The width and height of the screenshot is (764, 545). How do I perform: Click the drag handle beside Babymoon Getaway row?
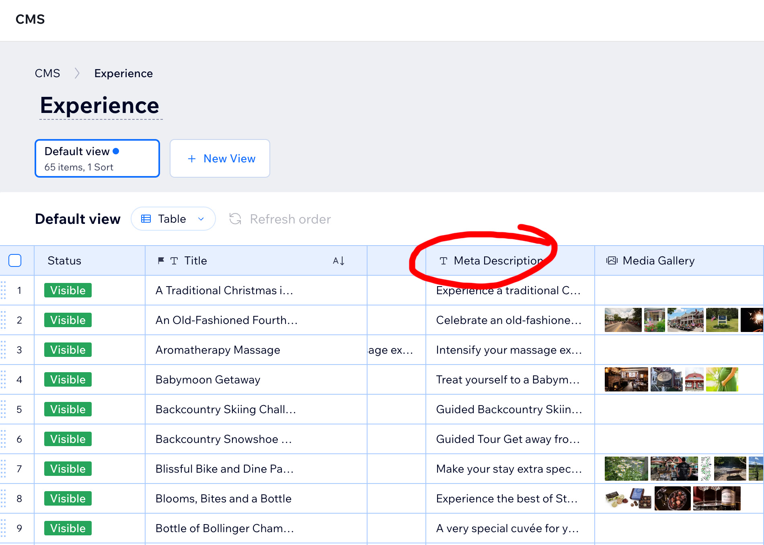point(4,379)
